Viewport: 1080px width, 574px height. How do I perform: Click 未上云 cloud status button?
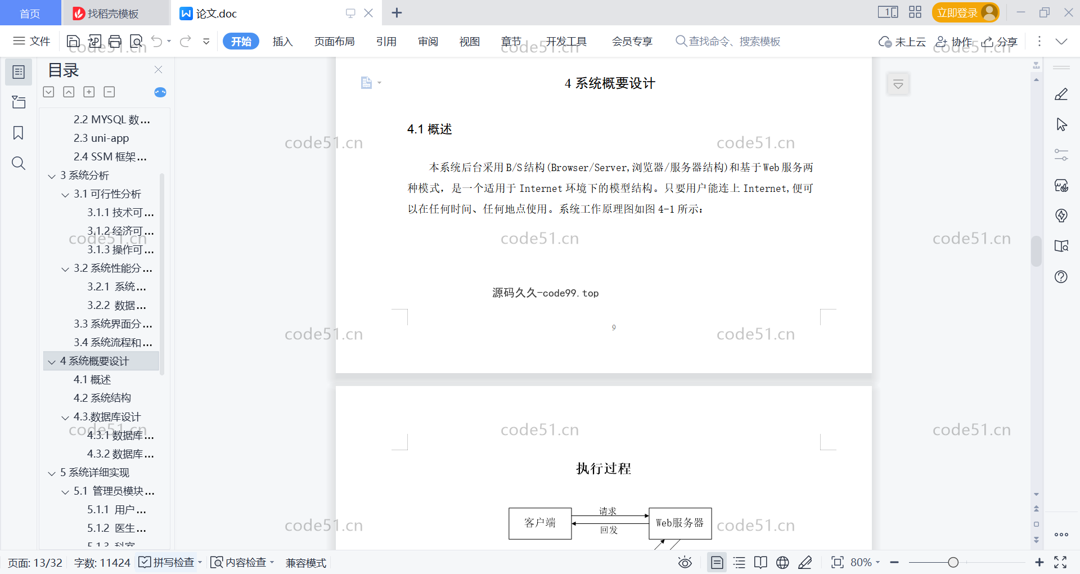pos(902,42)
